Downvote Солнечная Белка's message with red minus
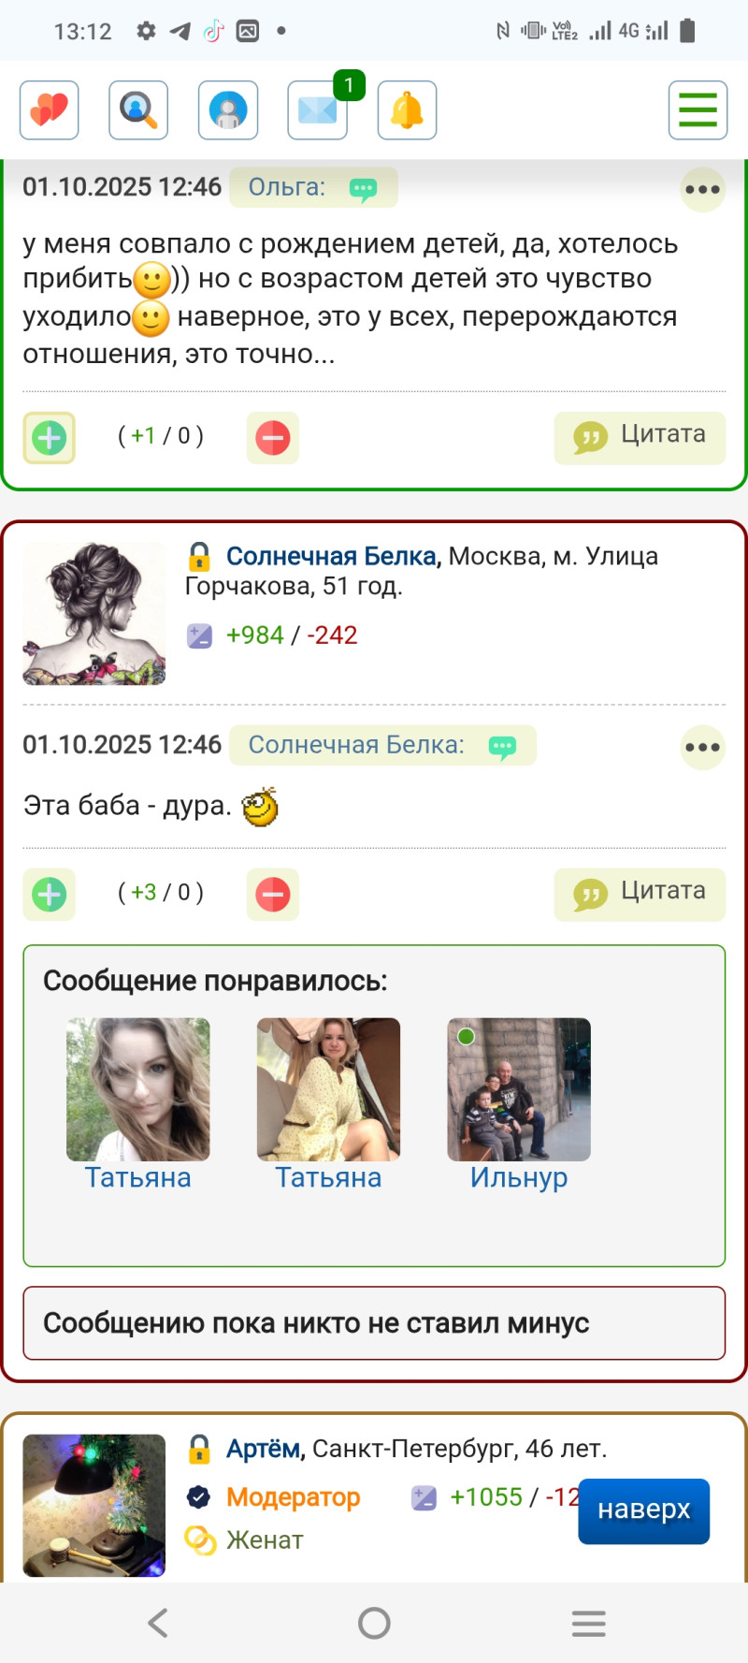 [273, 895]
